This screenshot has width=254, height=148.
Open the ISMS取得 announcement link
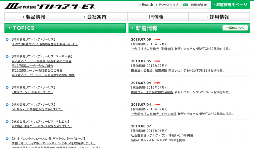click(x=54, y=143)
